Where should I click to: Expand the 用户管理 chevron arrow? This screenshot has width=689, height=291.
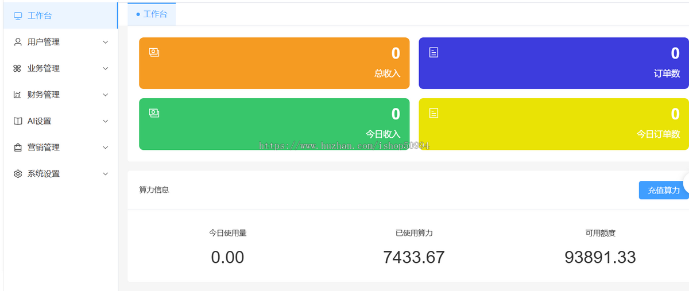point(105,42)
